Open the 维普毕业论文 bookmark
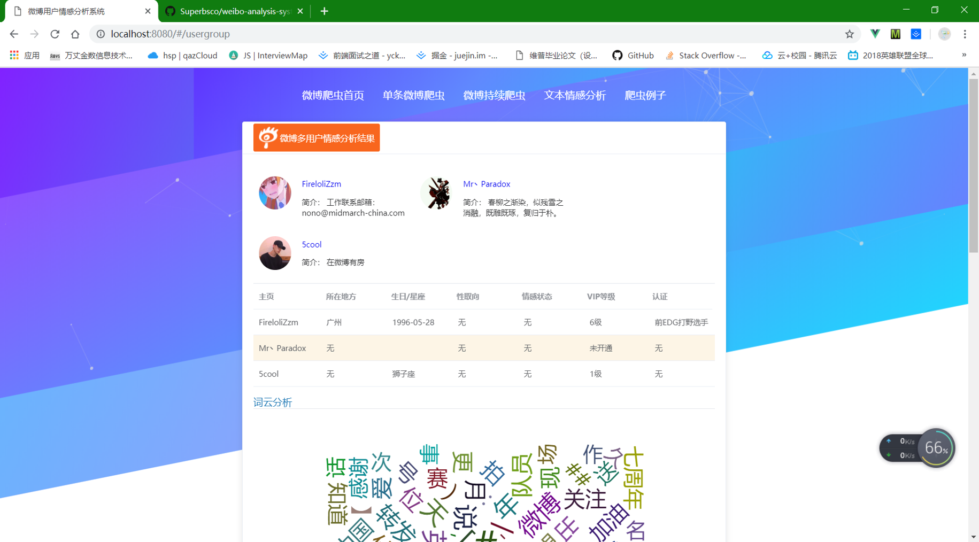The image size is (979, 542). click(x=556, y=55)
